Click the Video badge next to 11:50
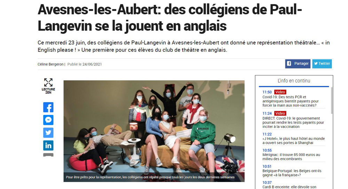Screen dimensions: 348x189 tap(280, 92)
